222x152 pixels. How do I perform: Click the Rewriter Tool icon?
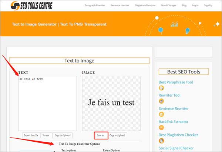[161, 101]
